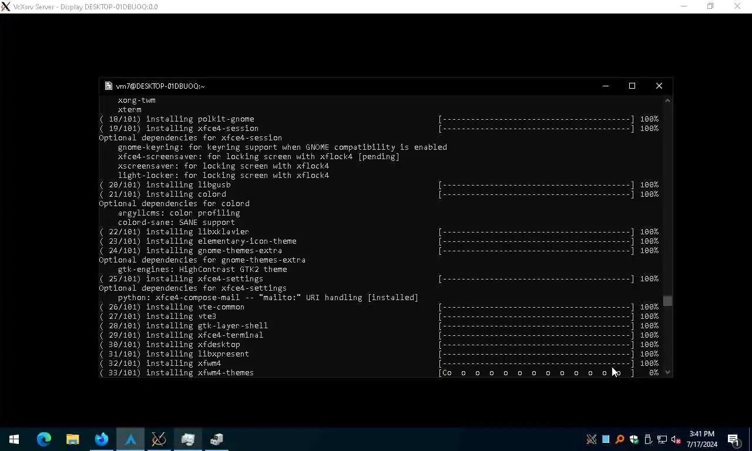
Task: Open the last pinned taskbar app icon
Action: point(217,439)
